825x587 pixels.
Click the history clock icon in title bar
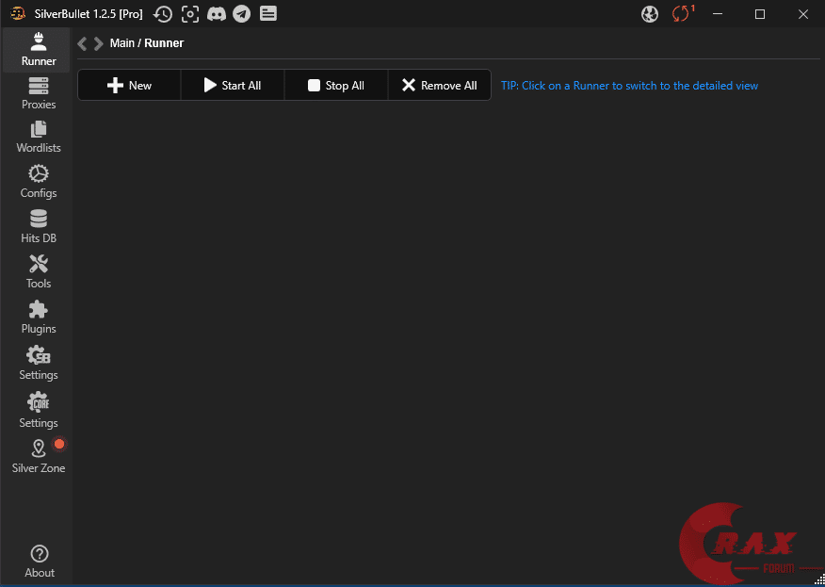(x=163, y=14)
